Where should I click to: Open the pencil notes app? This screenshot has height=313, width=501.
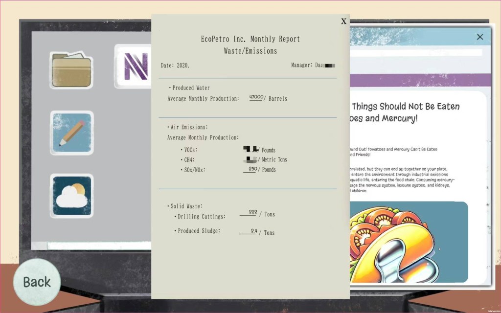pyautogui.click(x=71, y=133)
